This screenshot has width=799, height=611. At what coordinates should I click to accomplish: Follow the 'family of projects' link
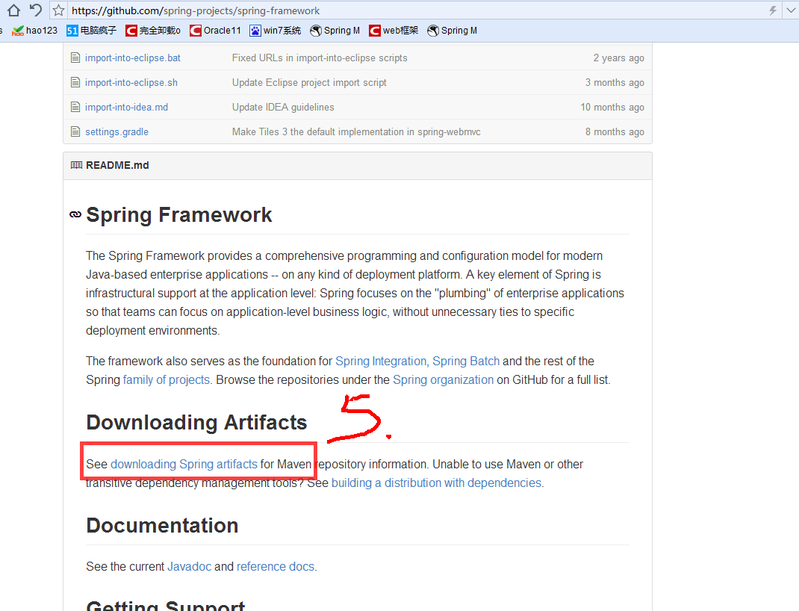[166, 379]
